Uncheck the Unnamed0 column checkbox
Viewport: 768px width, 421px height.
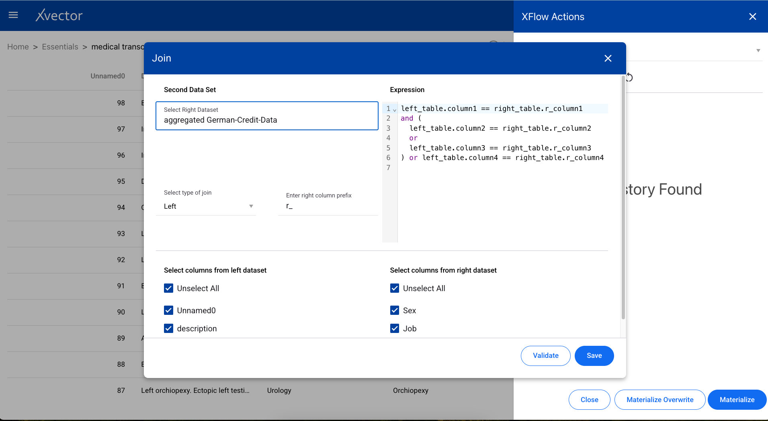(x=169, y=310)
